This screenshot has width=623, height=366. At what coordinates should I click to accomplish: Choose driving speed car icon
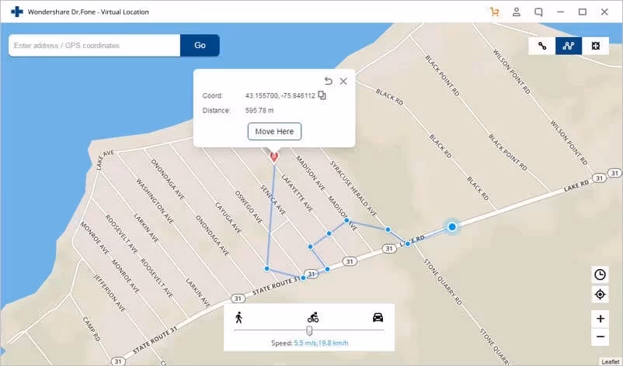tap(378, 317)
